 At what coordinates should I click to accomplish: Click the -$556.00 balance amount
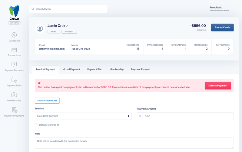tap(198, 26)
